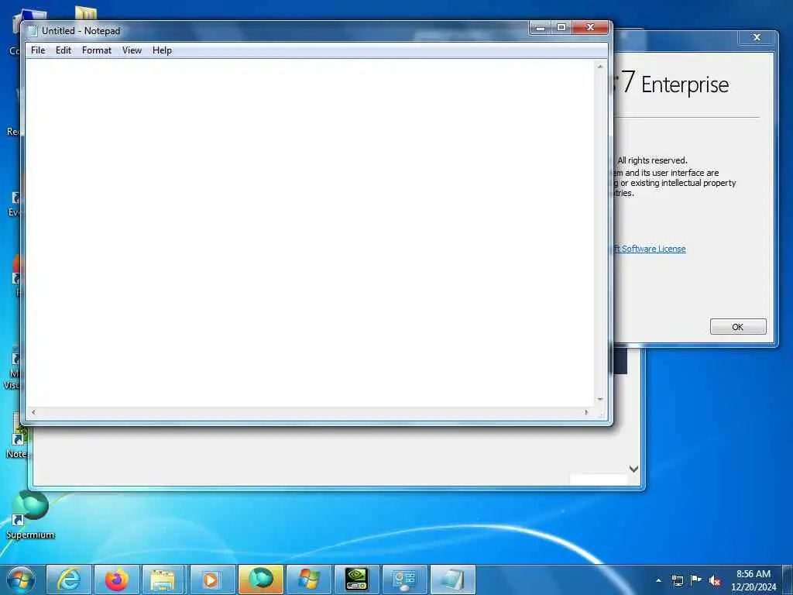The height and width of the screenshot is (595, 793).
Task: Select the folder icon on desktop top
Action: [86, 12]
